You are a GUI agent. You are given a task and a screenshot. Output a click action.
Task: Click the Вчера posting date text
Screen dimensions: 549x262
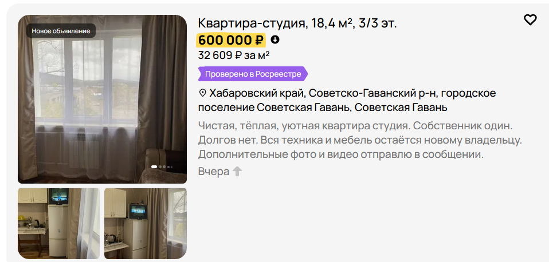point(214,172)
